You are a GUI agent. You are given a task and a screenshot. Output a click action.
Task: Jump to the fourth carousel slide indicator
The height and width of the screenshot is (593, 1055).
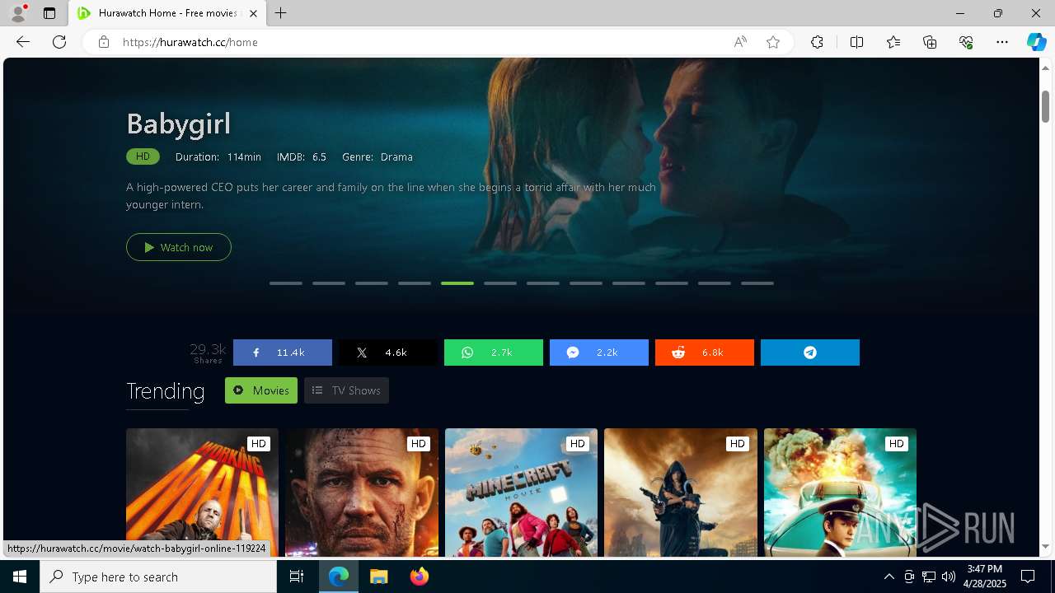[415, 283]
